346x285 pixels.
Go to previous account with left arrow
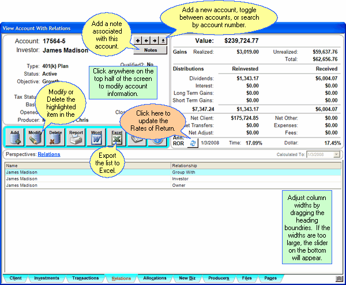pyautogui.click(x=146, y=40)
